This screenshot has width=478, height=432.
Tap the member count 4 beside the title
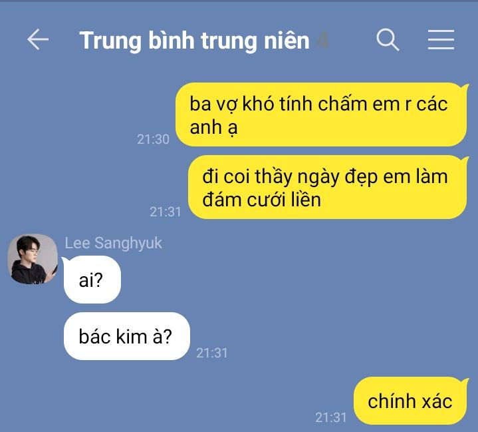322,41
